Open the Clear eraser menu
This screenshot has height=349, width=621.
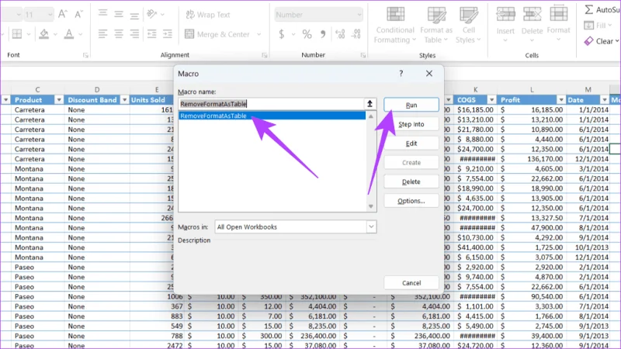(x=601, y=41)
